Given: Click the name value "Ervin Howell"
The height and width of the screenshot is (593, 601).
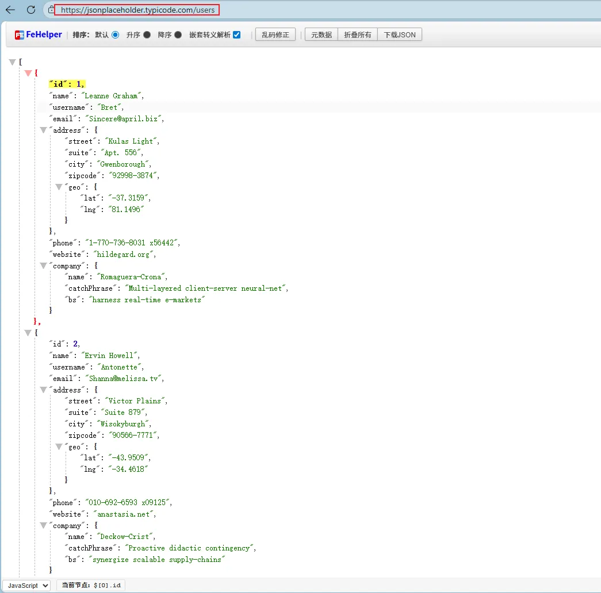Looking at the screenshot, I should click(109, 356).
